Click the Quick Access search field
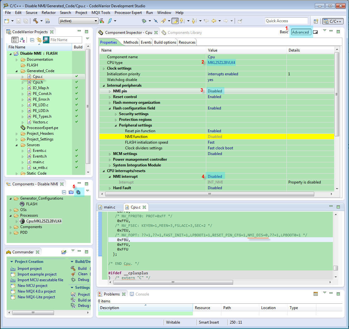Viewport: 349px width, 329px height. pos(286,21)
